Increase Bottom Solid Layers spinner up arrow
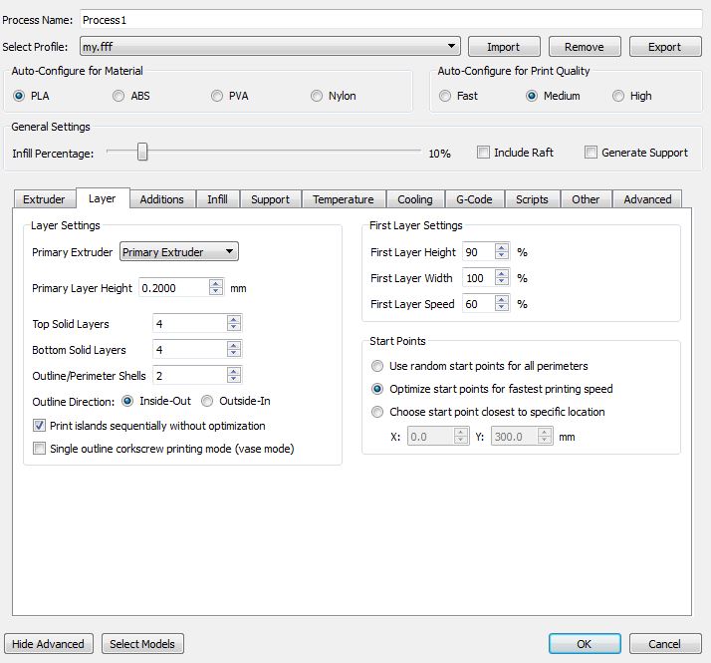Image resolution: width=711 pixels, height=663 pixels. pos(234,345)
